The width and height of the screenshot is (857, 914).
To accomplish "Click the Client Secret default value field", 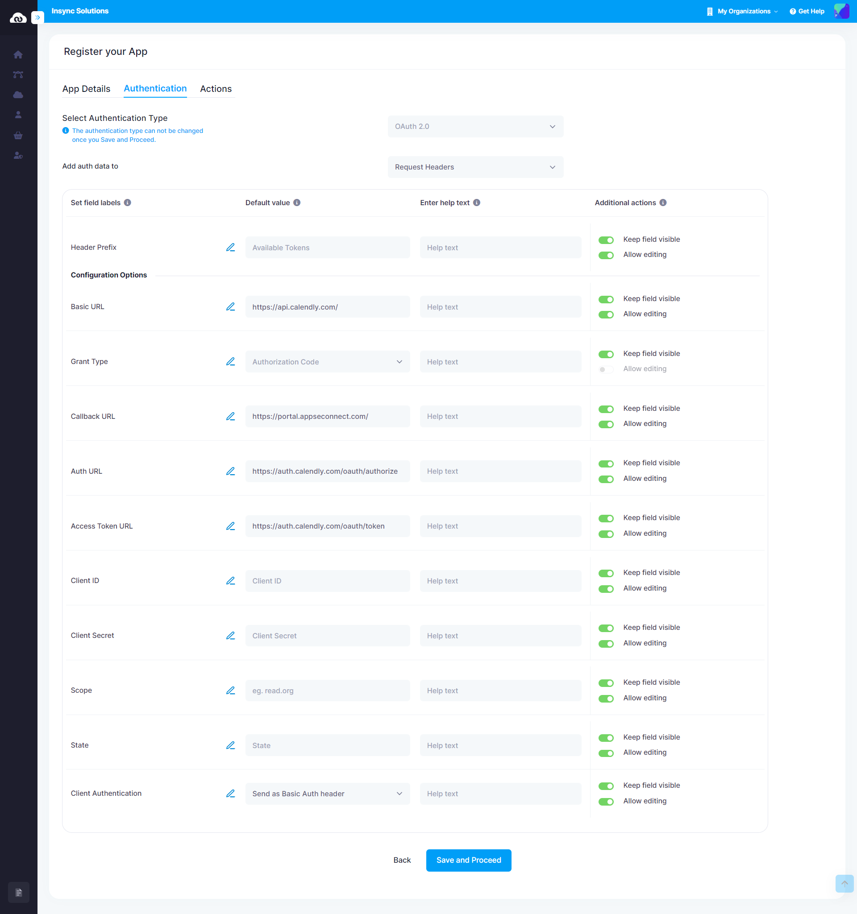I will [x=328, y=635].
